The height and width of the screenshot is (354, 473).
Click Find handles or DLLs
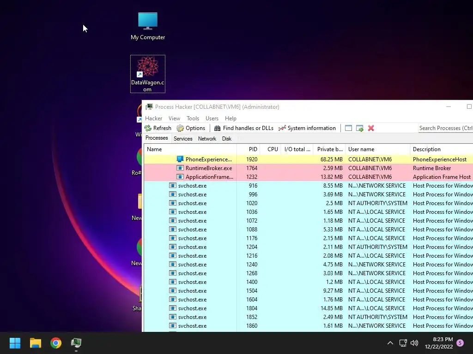pos(244,128)
